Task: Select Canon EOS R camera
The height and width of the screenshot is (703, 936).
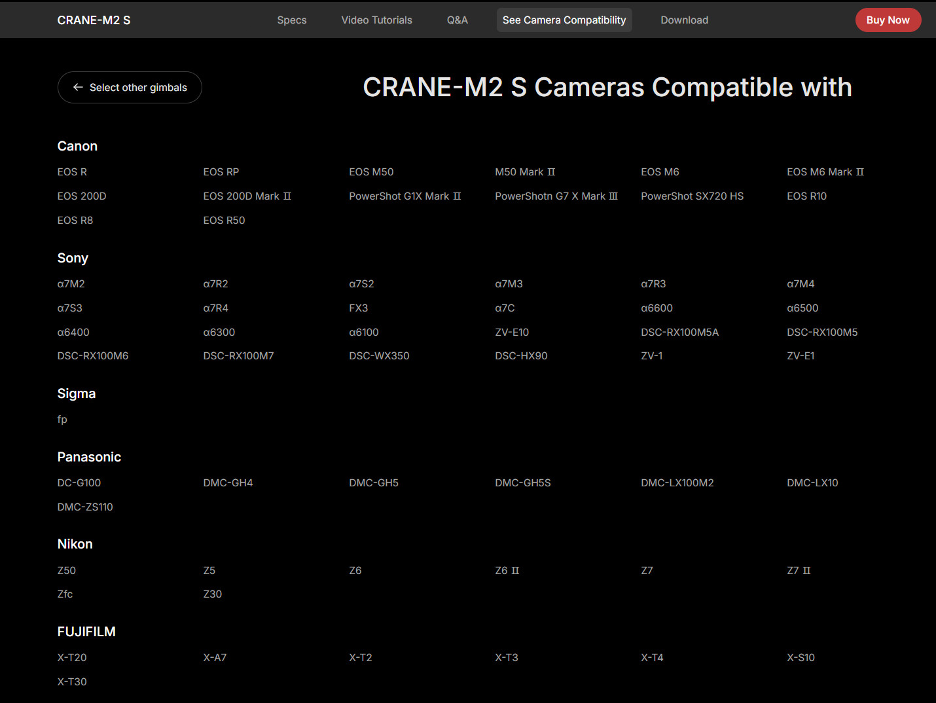Action: (72, 172)
